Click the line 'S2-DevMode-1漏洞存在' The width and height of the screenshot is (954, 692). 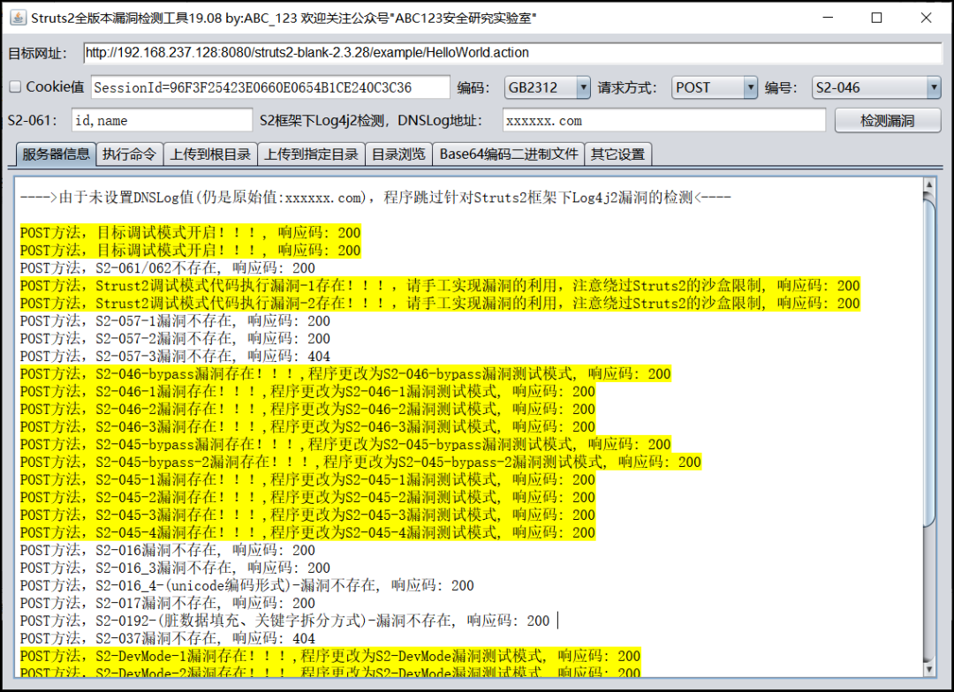click(329, 656)
